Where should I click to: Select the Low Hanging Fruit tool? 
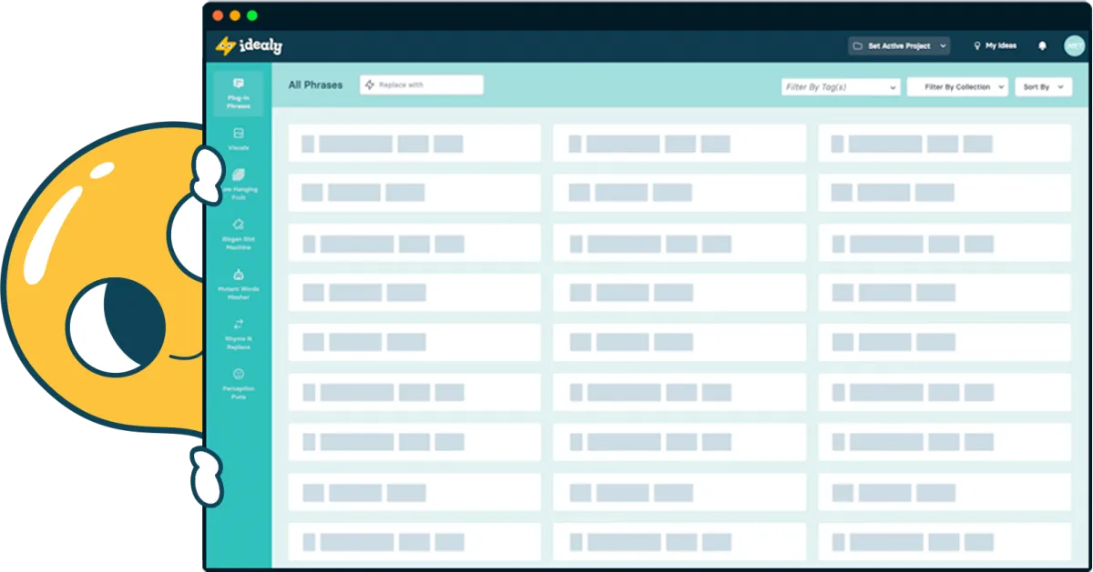(x=239, y=186)
